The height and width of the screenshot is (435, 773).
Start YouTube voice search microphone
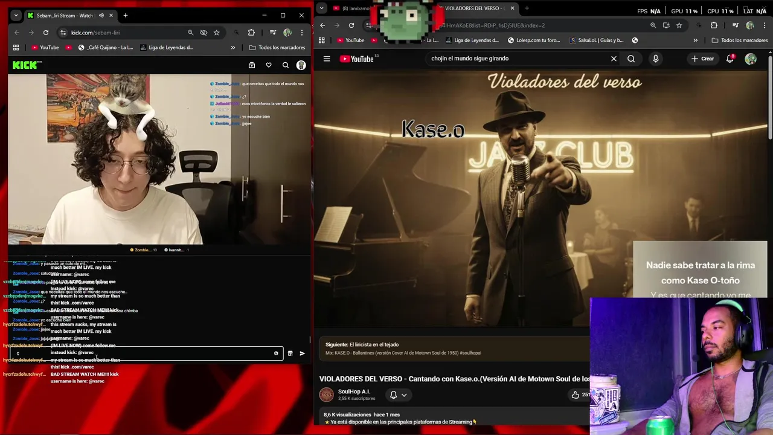(656, 59)
